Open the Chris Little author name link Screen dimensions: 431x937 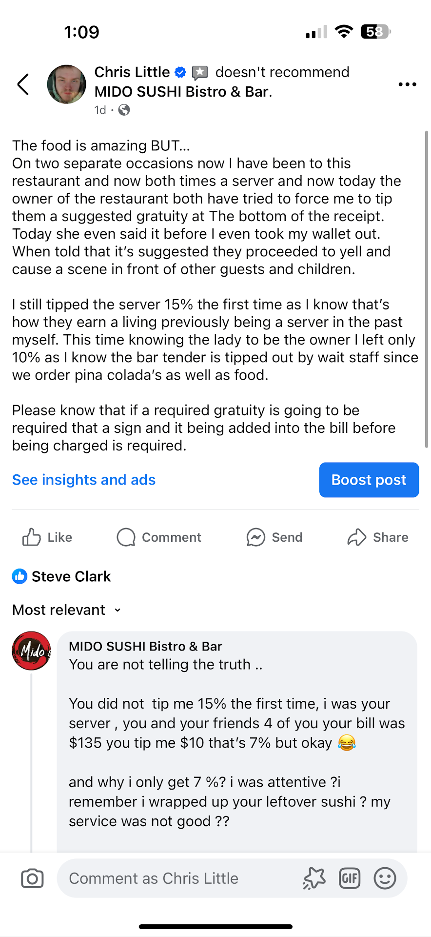pyautogui.click(x=132, y=72)
